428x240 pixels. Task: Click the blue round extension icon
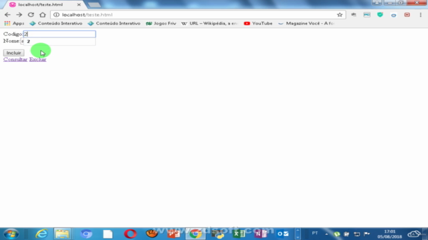(393, 15)
